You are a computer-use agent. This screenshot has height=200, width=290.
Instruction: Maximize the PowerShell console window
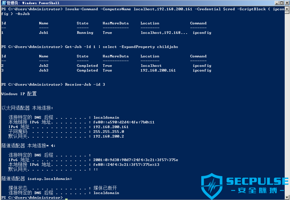tap(281, 3)
